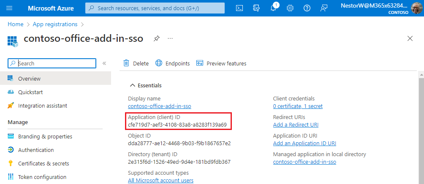The height and width of the screenshot is (184, 424).
Task: Select the Overview menu item
Action: [55, 78]
